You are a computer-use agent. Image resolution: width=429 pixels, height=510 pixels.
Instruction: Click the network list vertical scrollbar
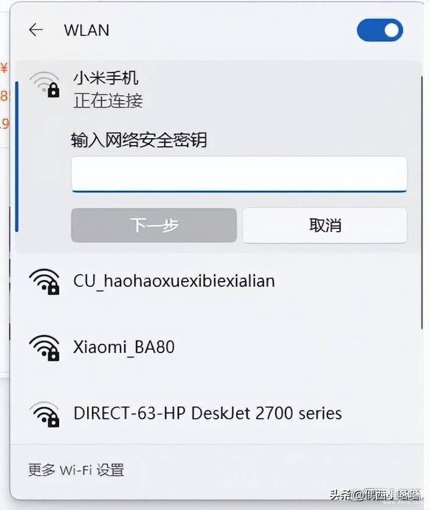click(421, 203)
